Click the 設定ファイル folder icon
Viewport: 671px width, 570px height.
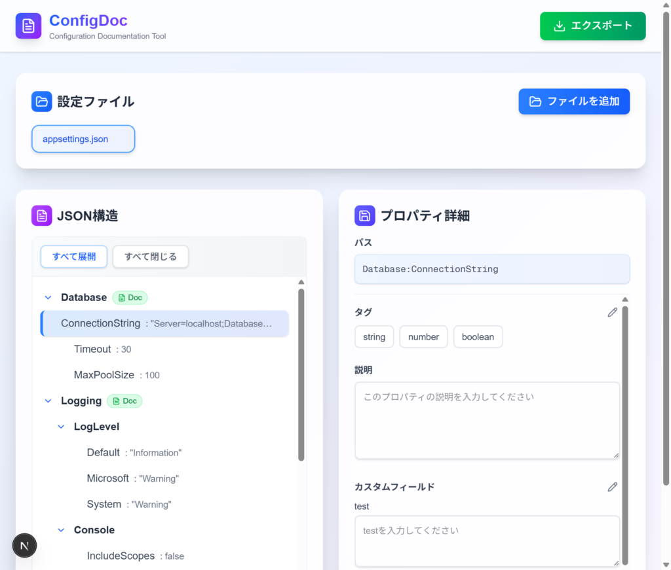(41, 101)
